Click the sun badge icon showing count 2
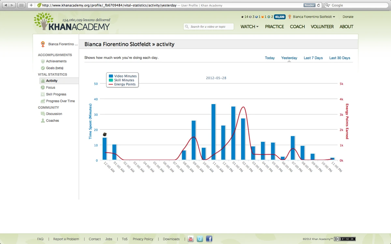The width and height of the screenshot is (391, 244). [268, 17]
